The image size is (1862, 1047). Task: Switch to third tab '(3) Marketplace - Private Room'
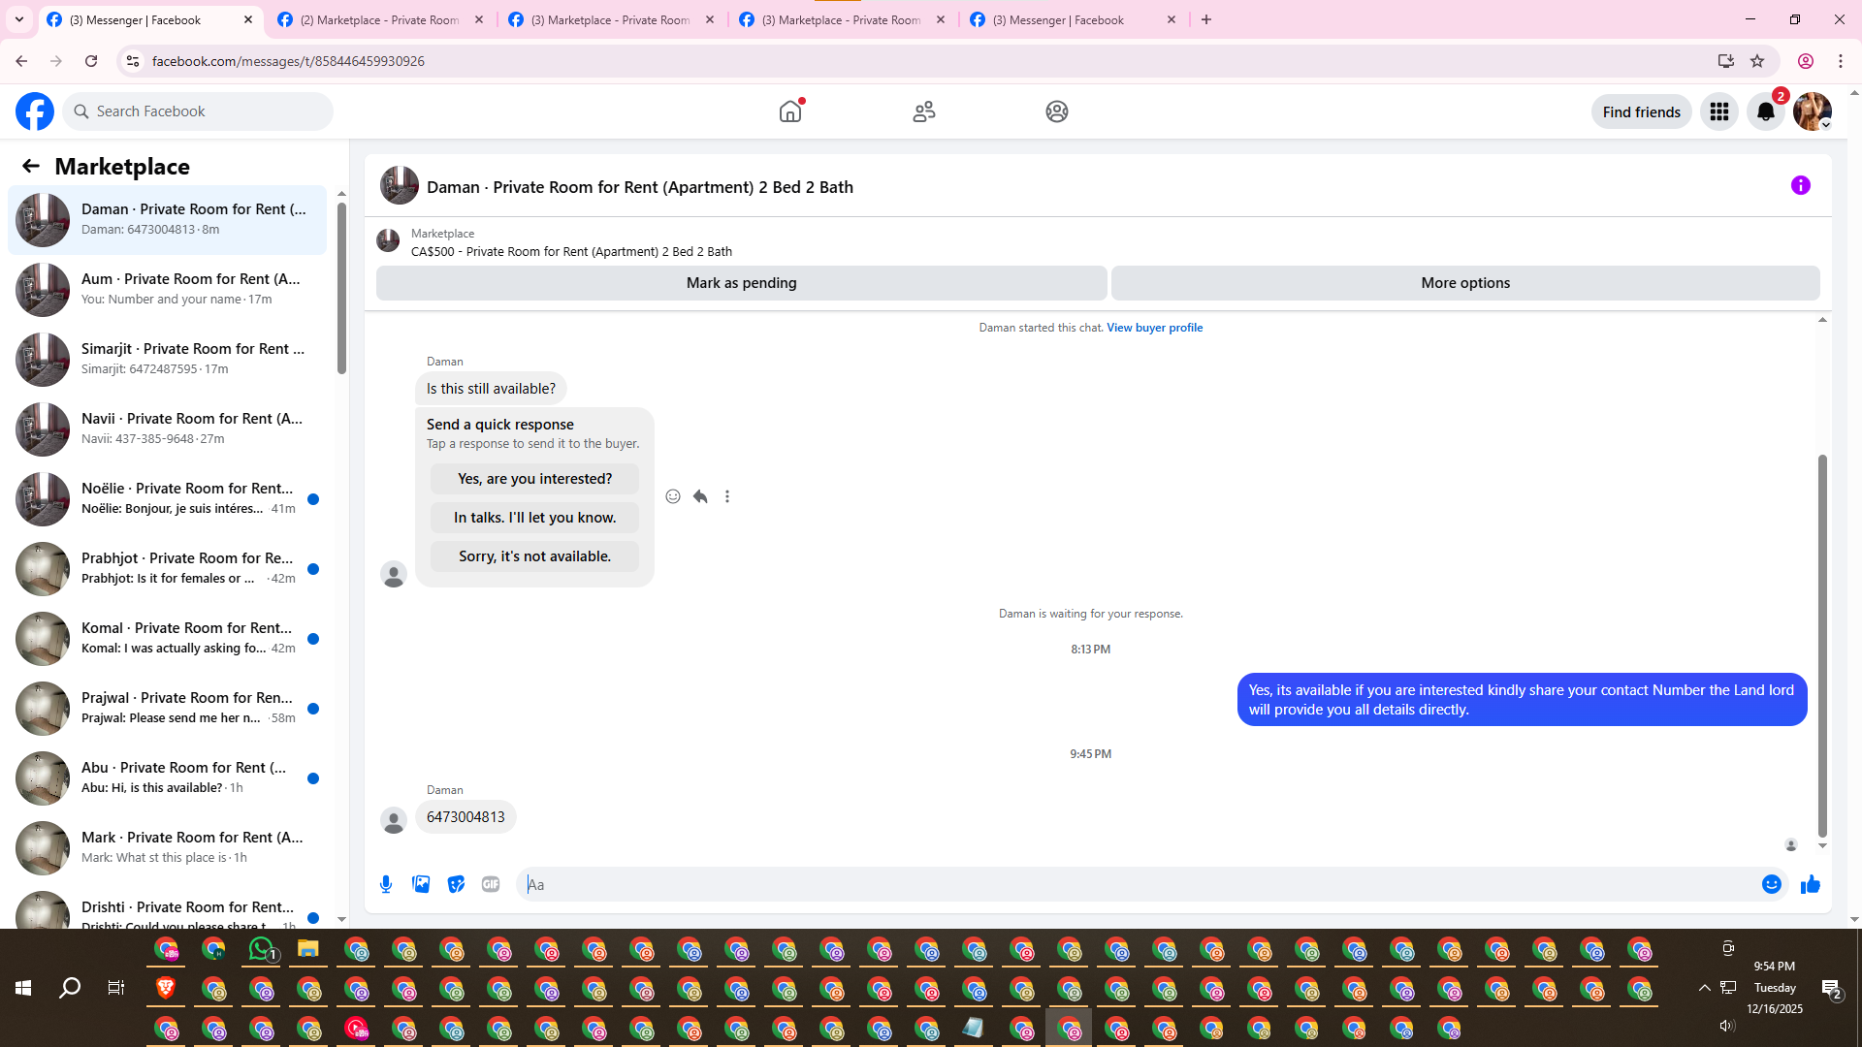tap(611, 19)
